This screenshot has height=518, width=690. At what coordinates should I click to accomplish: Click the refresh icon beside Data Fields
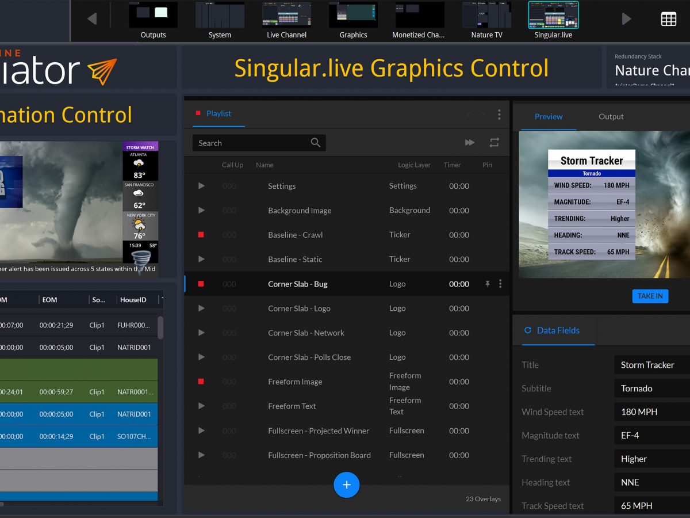coord(527,330)
